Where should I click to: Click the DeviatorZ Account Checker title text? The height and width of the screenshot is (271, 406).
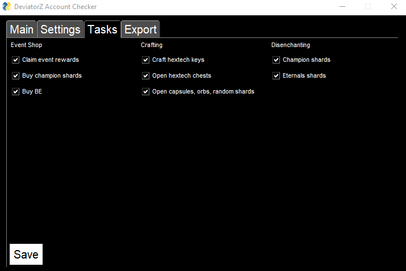pyautogui.click(x=56, y=7)
